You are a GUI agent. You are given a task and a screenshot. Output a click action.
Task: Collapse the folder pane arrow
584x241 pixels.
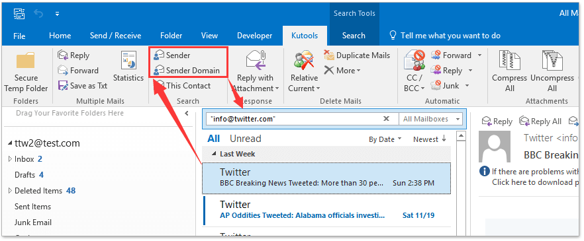[x=187, y=114]
